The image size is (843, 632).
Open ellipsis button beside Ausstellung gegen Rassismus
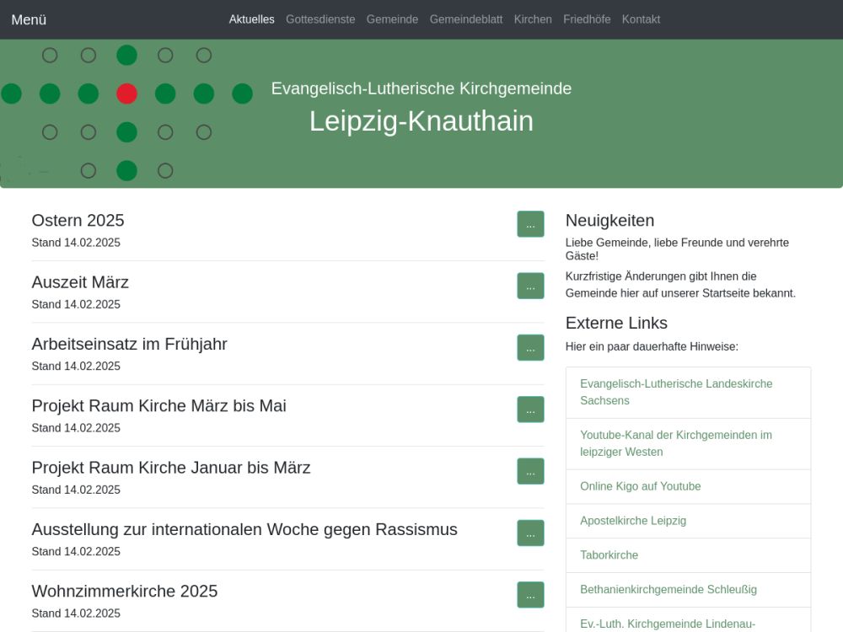click(530, 533)
